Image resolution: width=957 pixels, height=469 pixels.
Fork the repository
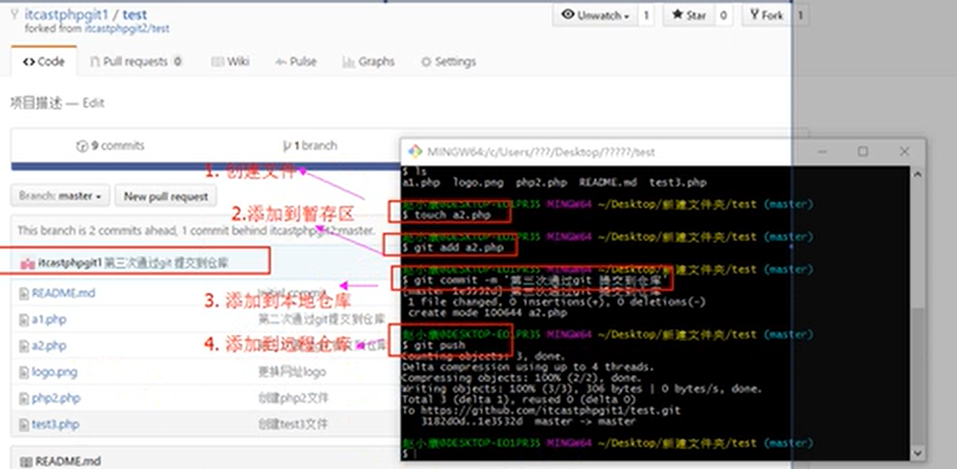pos(767,15)
